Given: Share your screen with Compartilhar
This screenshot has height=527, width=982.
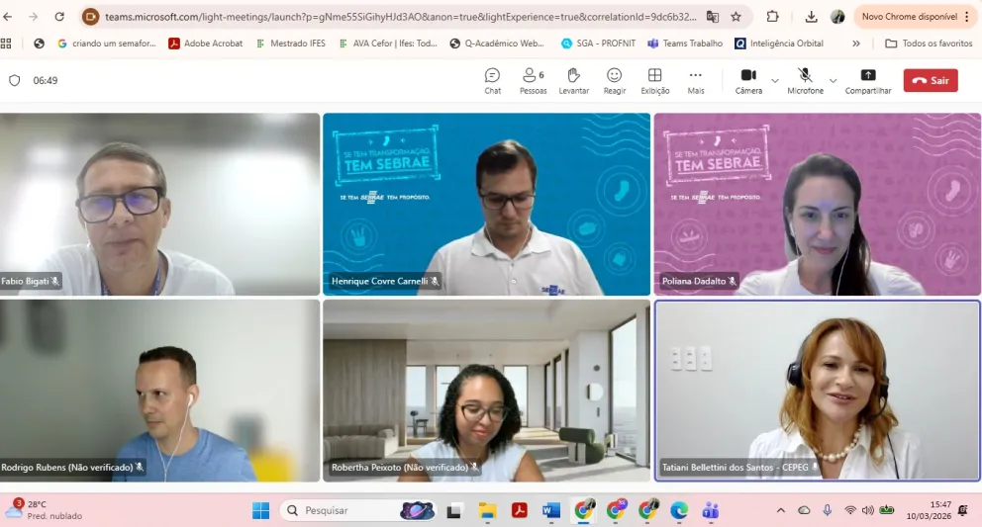Looking at the screenshot, I should click(x=867, y=80).
